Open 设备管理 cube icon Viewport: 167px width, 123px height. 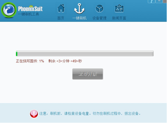point(99,9)
